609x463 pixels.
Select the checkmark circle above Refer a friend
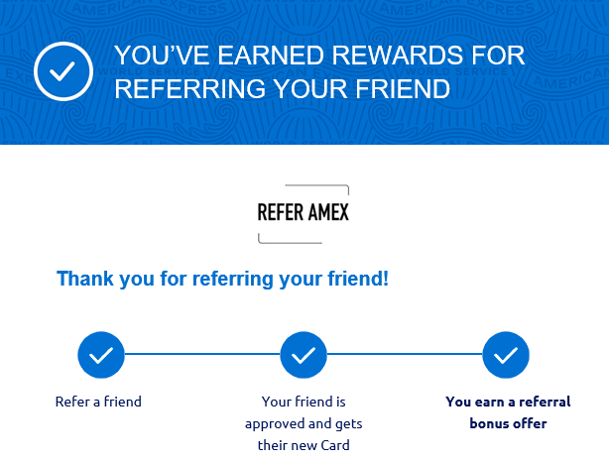101,355
